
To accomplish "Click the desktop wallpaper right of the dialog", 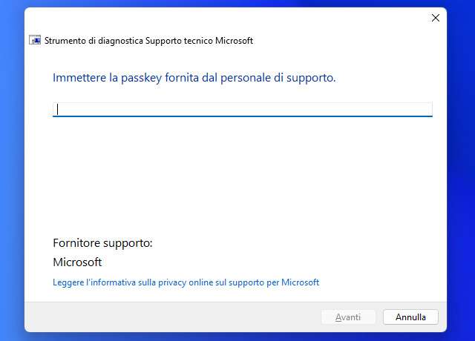I will (461, 170).
